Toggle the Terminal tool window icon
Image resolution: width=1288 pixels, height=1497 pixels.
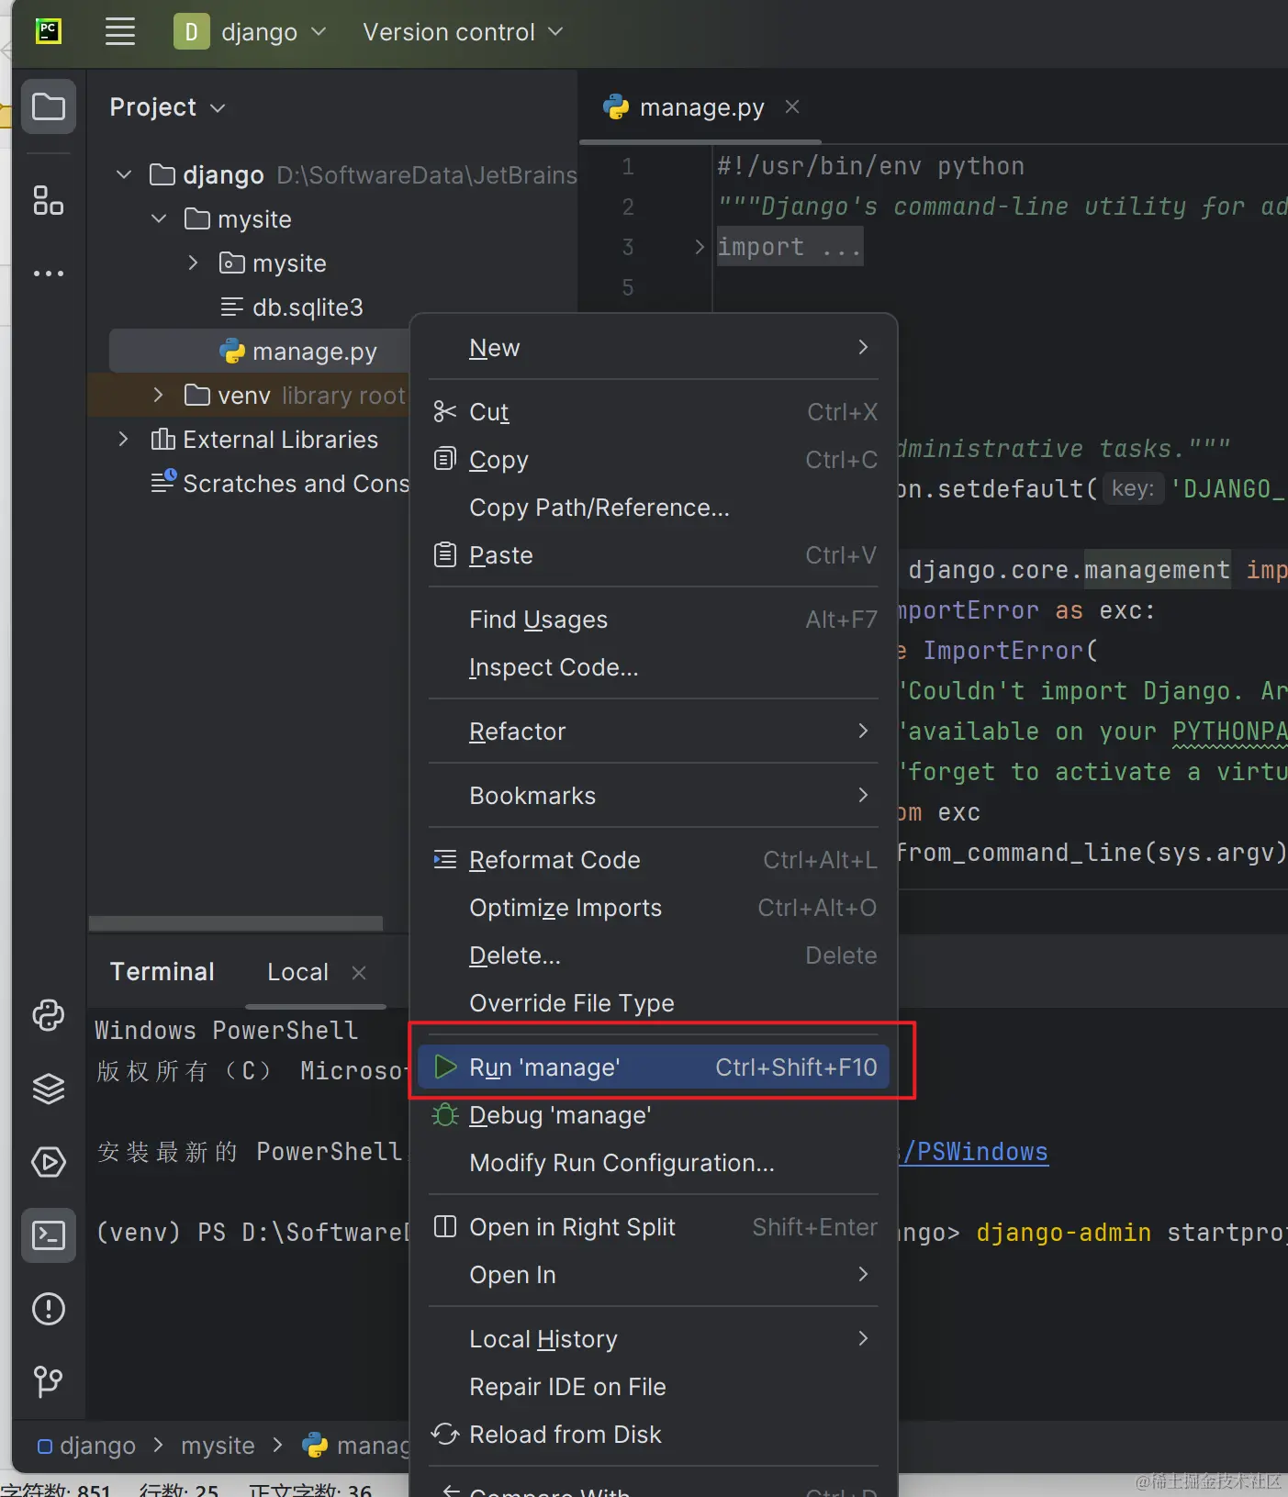(49, 1235)
